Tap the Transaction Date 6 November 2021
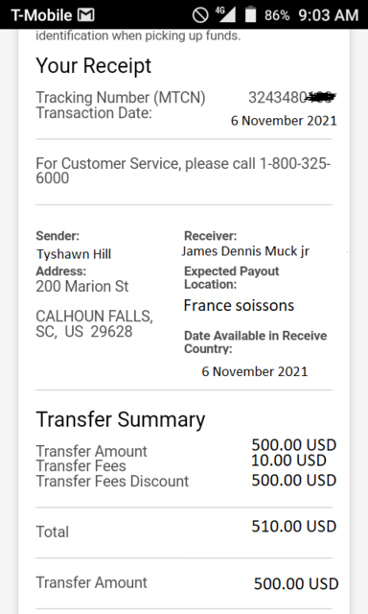 tap(284, 121)
